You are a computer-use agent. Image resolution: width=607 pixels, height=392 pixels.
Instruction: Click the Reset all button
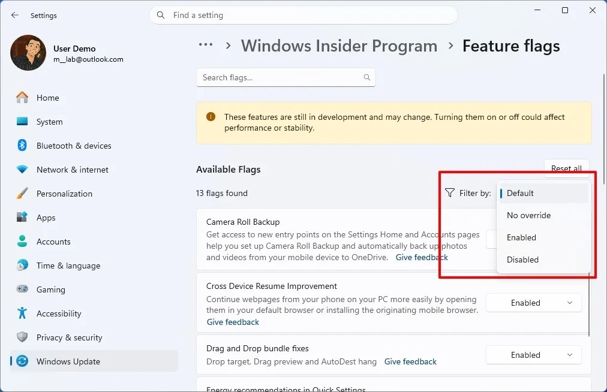pos(566,168)
